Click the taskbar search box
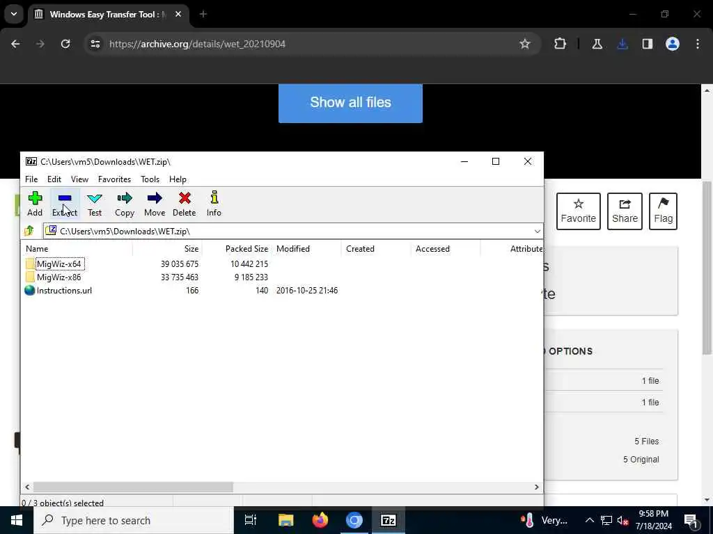 tap(134, 520)
